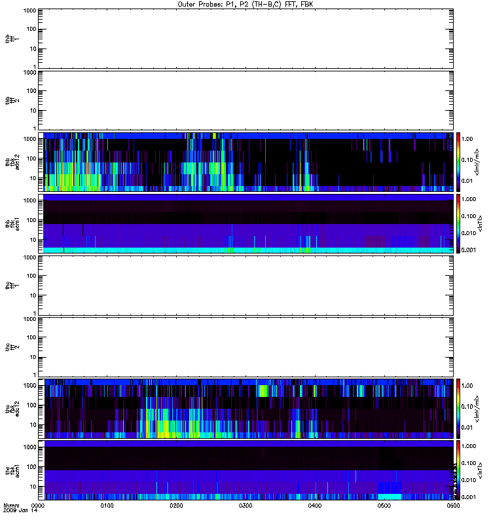
Task: Click the thb fbk scm1 spectrogram panel
Action: tap(246, 223)
